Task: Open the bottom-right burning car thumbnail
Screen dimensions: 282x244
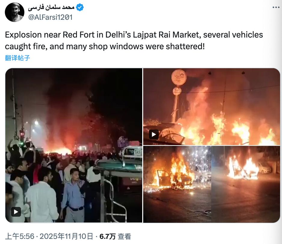Action: coord(246,184)
